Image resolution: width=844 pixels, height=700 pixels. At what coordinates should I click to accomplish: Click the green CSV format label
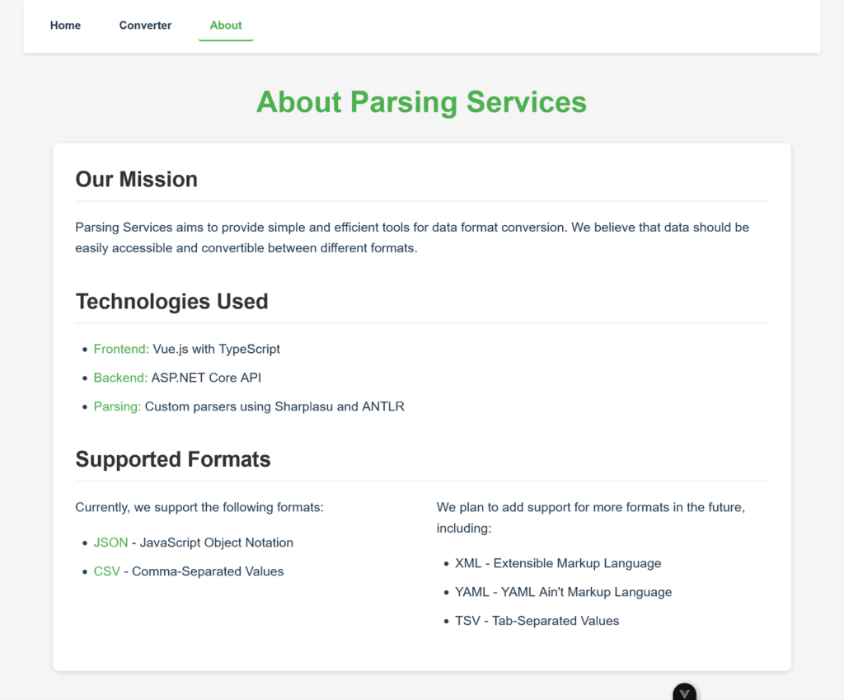pyautogui.click(x=107, y=571)
